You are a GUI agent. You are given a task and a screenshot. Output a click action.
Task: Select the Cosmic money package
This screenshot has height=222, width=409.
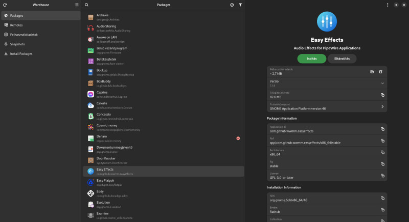164,127
